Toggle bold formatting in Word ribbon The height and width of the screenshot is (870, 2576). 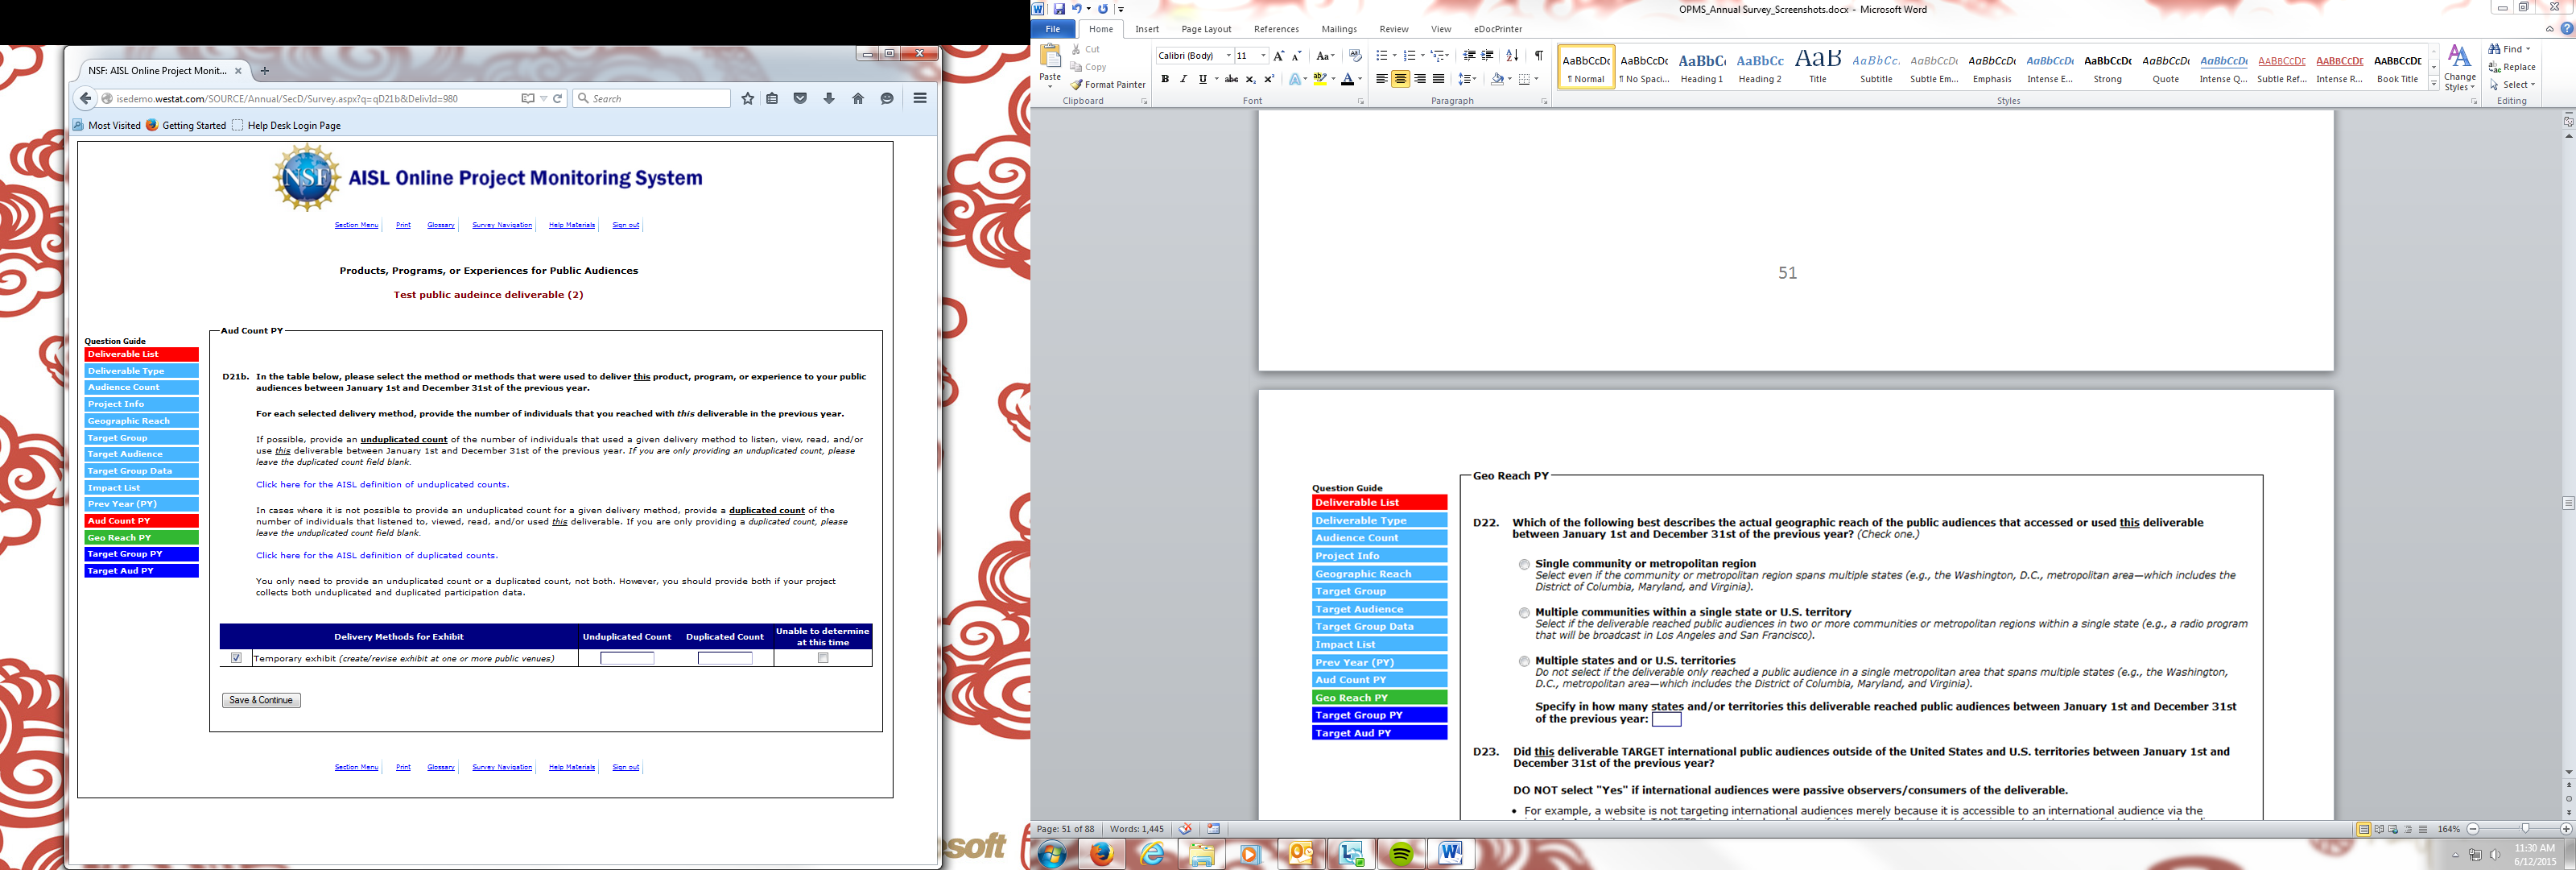point(1164,79)
